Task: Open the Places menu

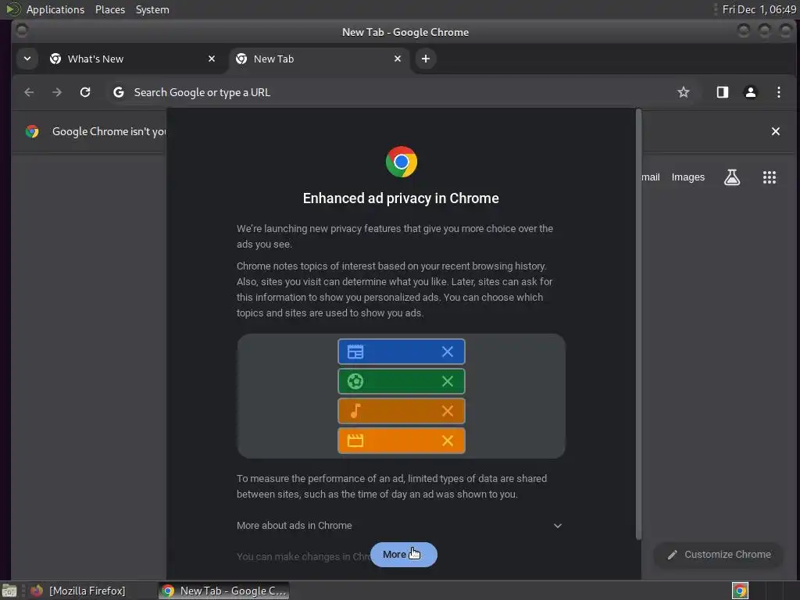Action: coord(110,9)
